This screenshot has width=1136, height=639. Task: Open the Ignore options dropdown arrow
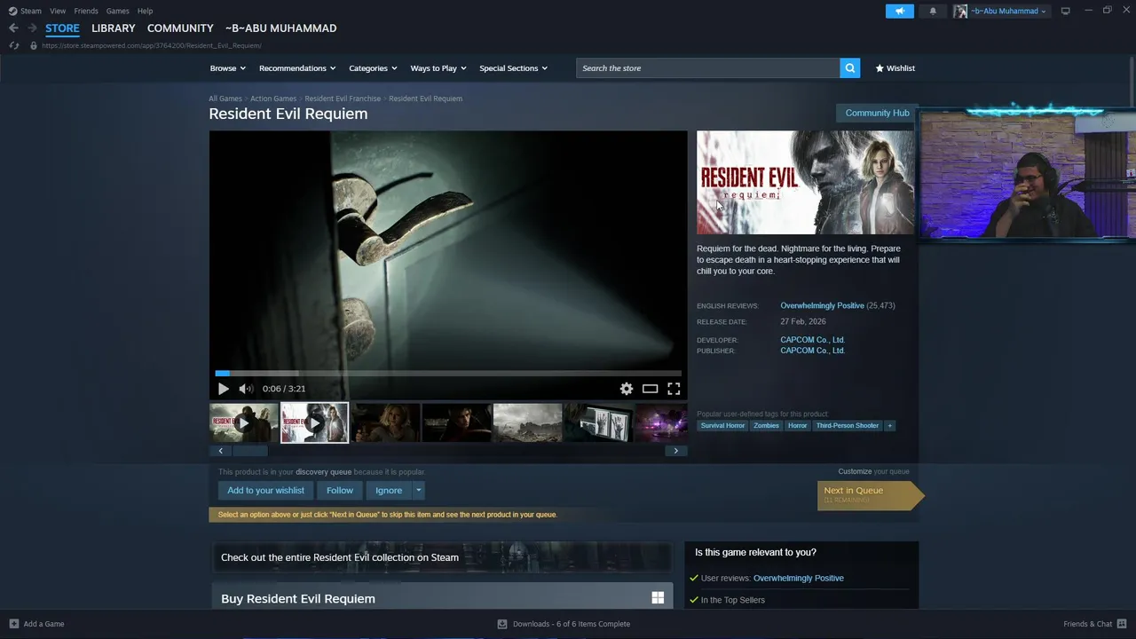click(418, 490)
